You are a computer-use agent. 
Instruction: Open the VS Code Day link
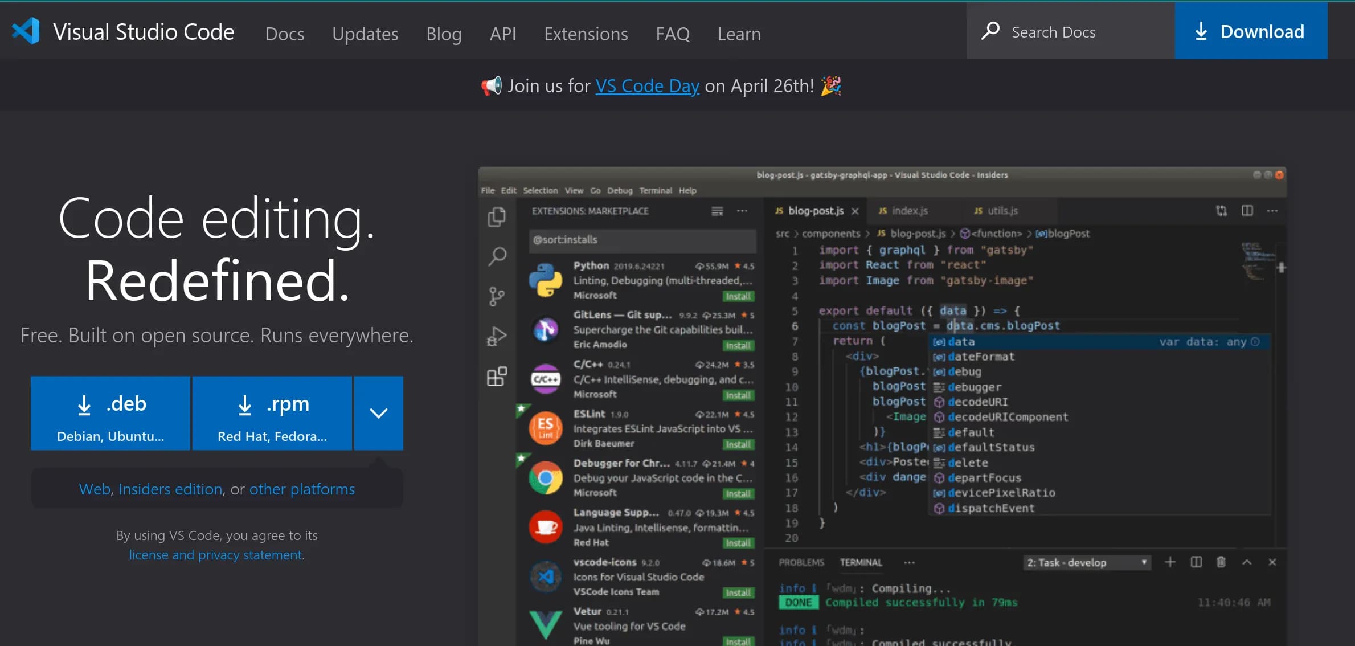point(647,85)
